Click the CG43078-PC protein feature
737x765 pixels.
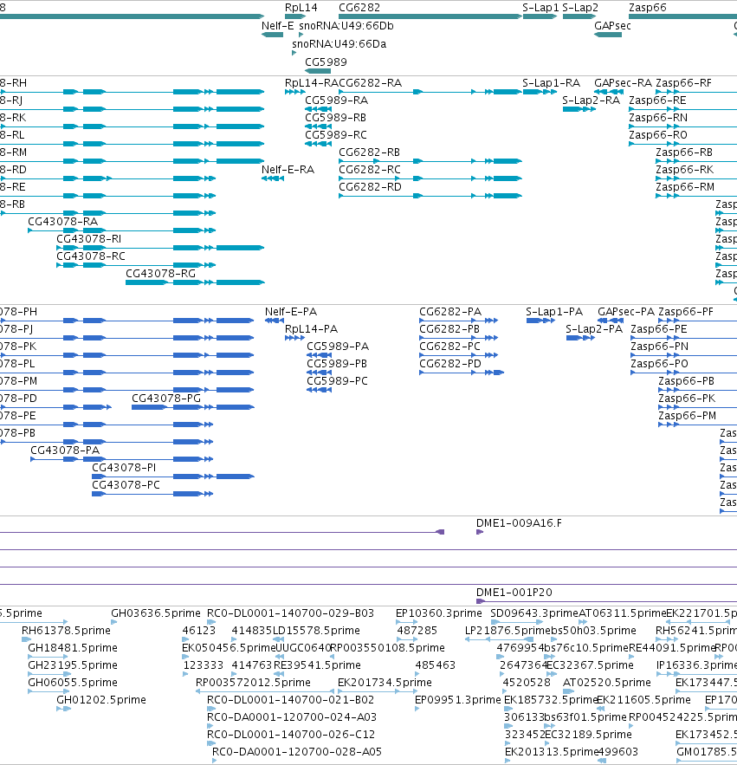(x=152, y=494)
